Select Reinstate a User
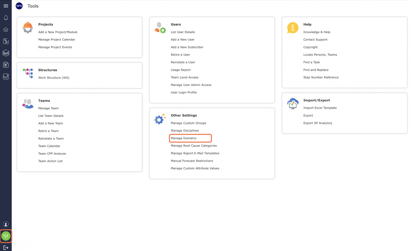The image size is (412, 251). click(183, 62)
